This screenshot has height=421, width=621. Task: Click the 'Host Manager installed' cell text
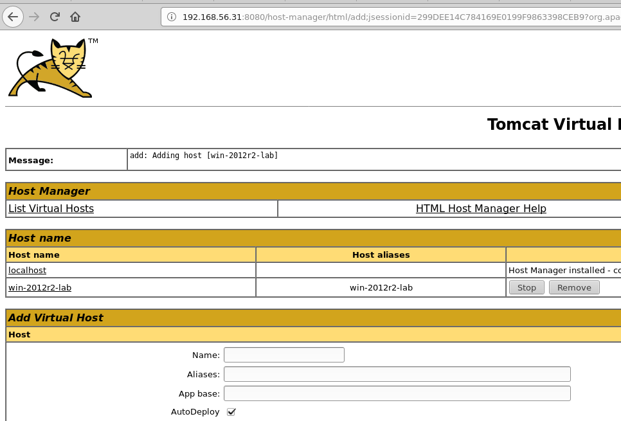[564, 270]
